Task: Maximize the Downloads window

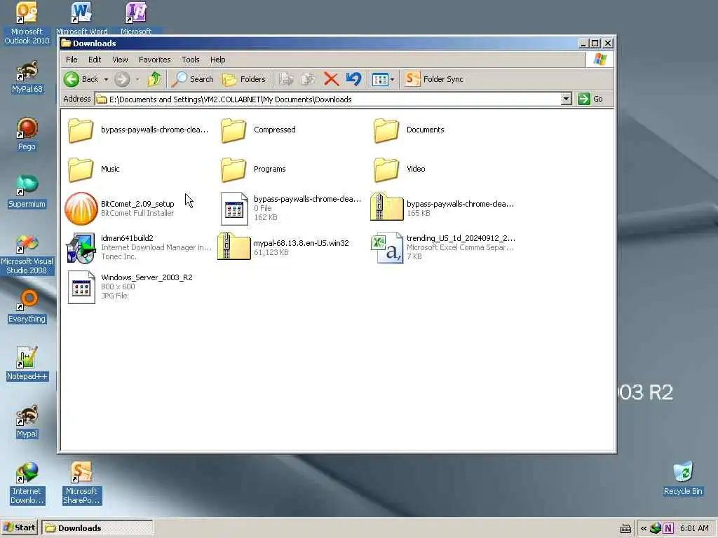Action: pyautogui.click(x=595, y=43)
